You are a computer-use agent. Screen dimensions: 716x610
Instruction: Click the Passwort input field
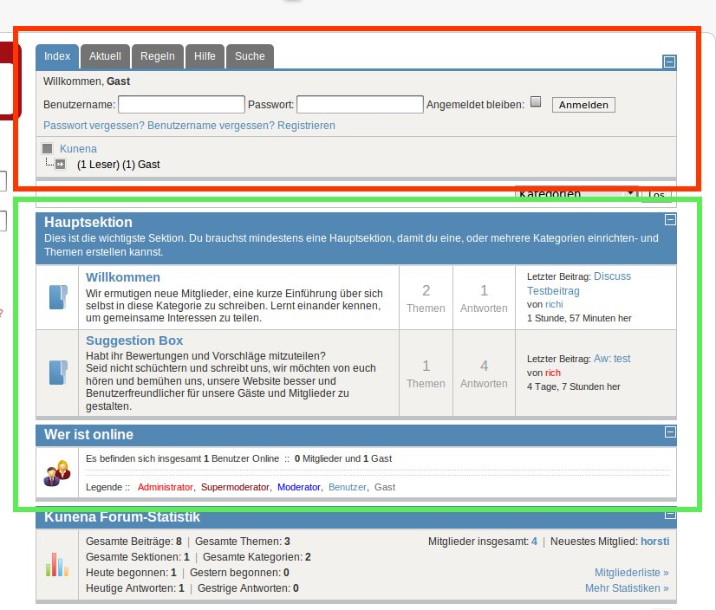(360, 105)
